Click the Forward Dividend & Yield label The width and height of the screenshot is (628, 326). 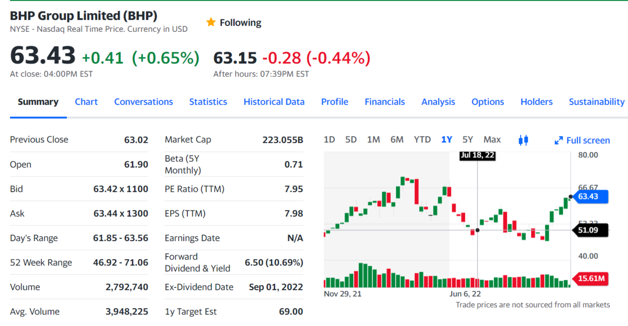(197, 263)
